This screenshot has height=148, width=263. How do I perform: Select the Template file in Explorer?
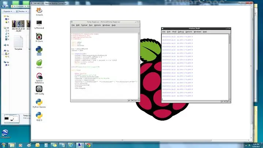coord(18,43)
